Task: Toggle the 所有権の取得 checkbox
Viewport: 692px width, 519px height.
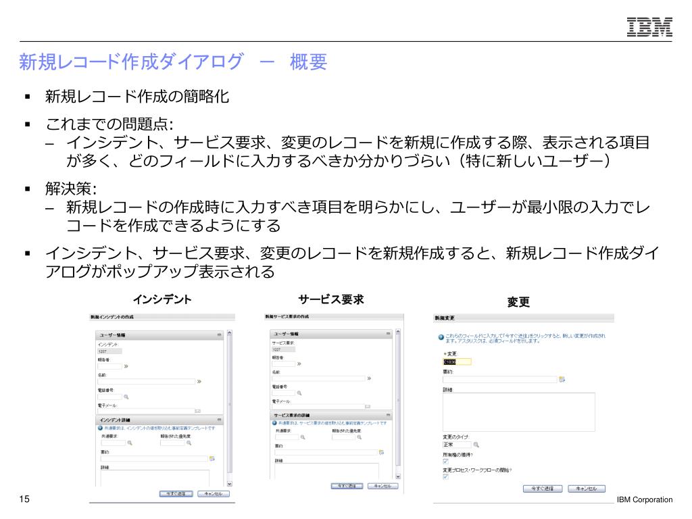Action: pyautogui.click(x=446, y=461)
